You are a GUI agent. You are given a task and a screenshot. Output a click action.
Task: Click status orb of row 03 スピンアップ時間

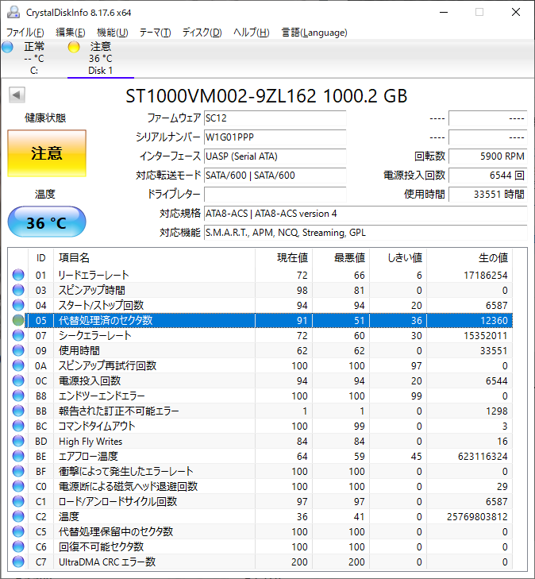click(x=18, y=290)
